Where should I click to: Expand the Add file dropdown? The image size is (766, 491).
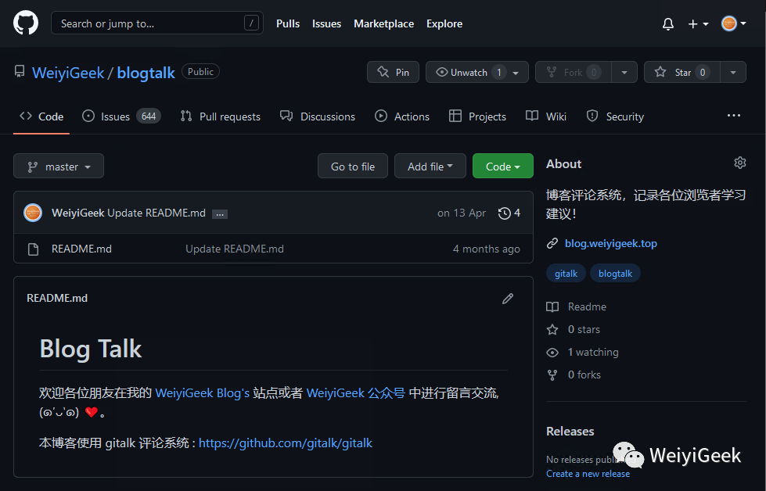(x=430, y=166)
